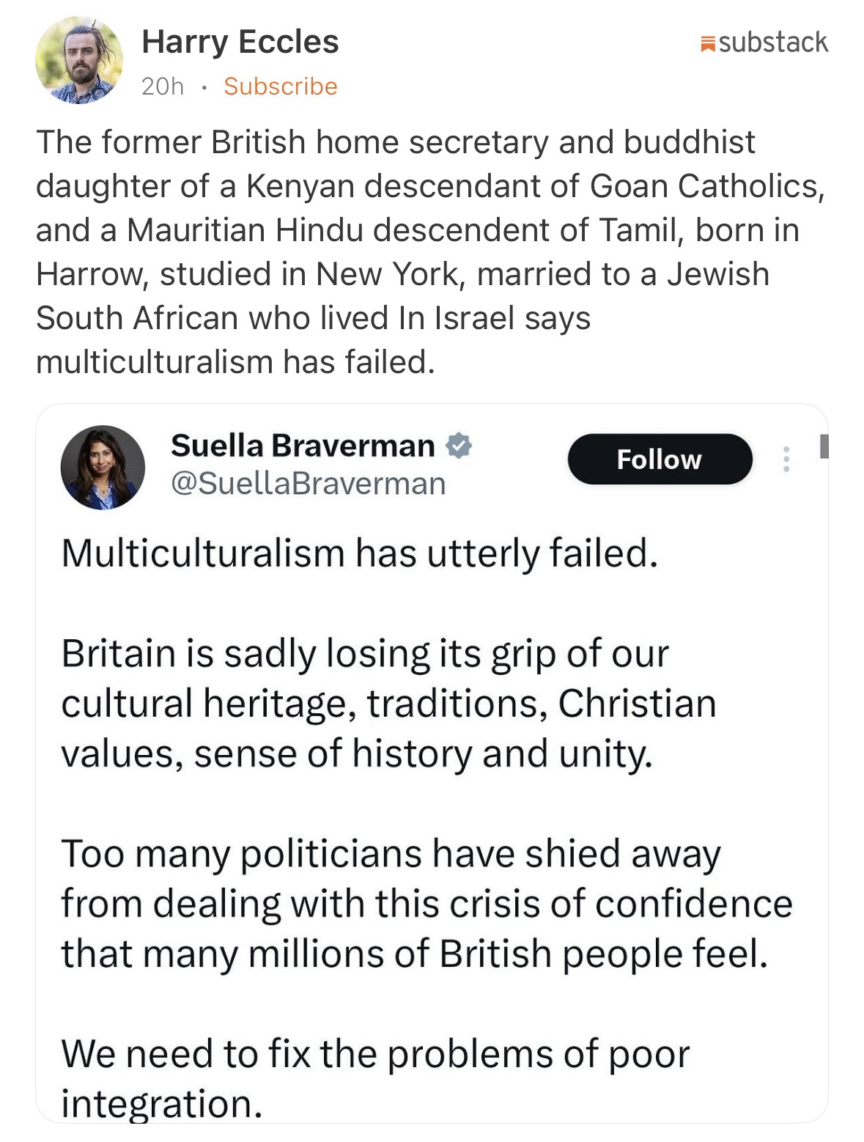Click the paragraph starting 'Too many politicians'
The height and width of the screenshot is (1142, 864).
tap(425, 904)
